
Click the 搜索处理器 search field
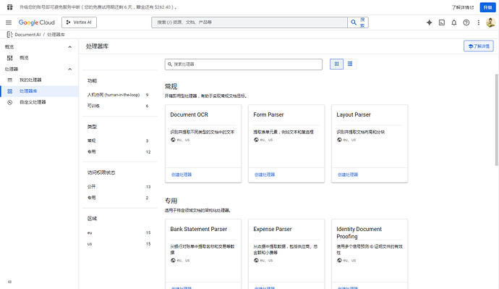(x=244, y=64)
